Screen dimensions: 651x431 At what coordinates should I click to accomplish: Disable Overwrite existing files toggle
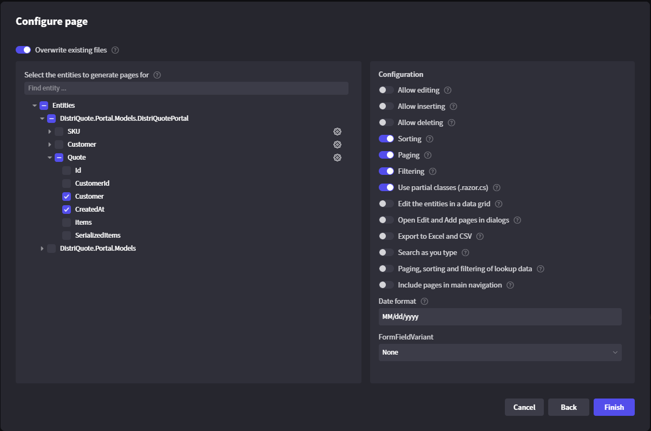(x=23, y=50)
